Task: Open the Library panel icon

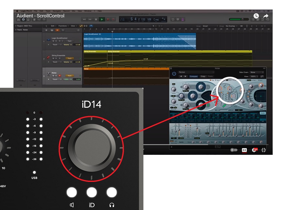Action: pos(18,19)
